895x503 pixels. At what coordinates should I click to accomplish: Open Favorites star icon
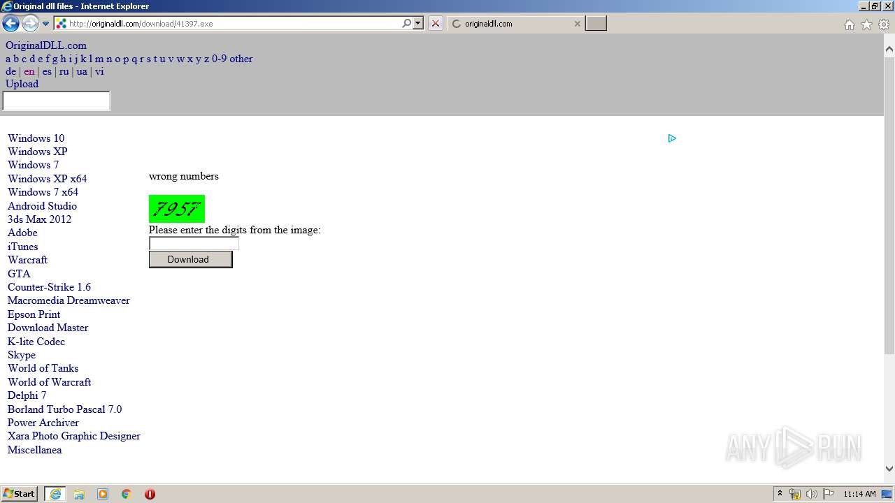click(x=866, y=24)
